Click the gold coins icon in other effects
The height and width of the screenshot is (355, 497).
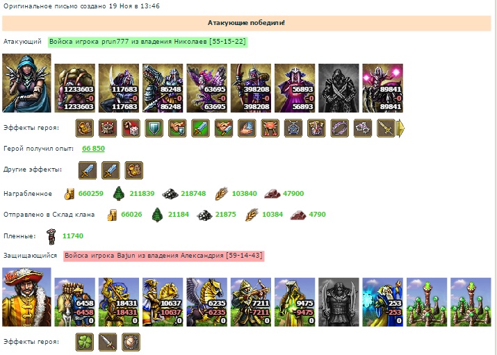(133, 170)
